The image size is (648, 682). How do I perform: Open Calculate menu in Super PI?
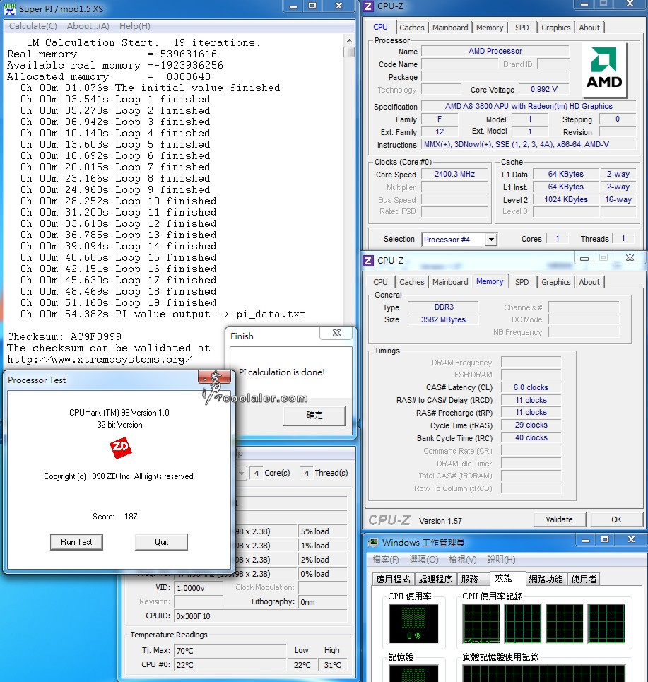(x=33, y=26)
